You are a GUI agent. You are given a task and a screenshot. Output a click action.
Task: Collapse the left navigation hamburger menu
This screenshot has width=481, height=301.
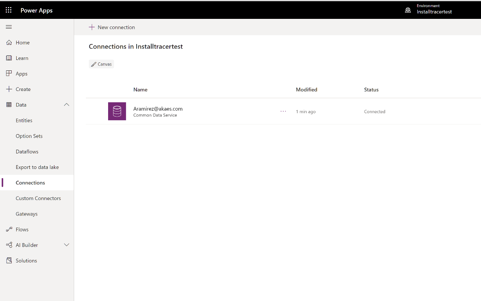pyautogui.click(x=9, y=27)
